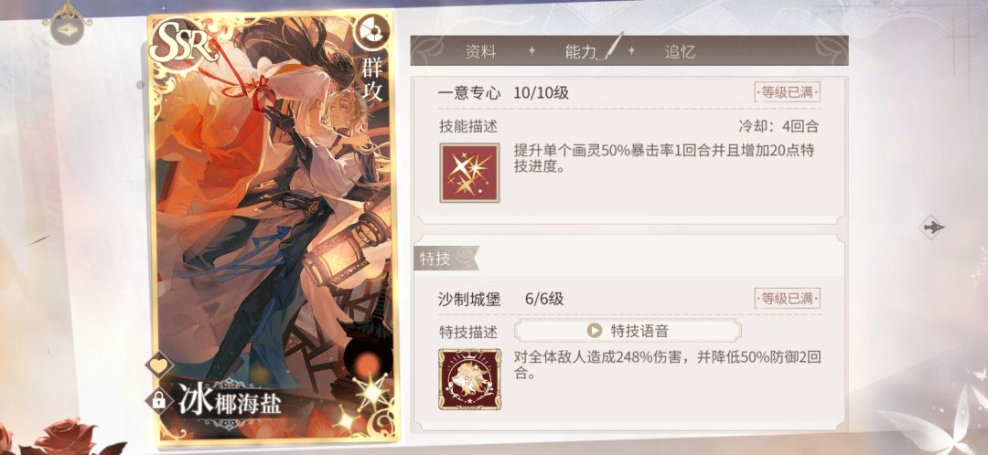Toggle the padlock lock icon beside 冰椰海盐

(x=159, y=399)
